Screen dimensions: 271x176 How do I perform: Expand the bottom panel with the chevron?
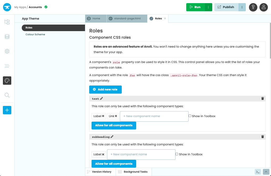(x=266, y=172)
